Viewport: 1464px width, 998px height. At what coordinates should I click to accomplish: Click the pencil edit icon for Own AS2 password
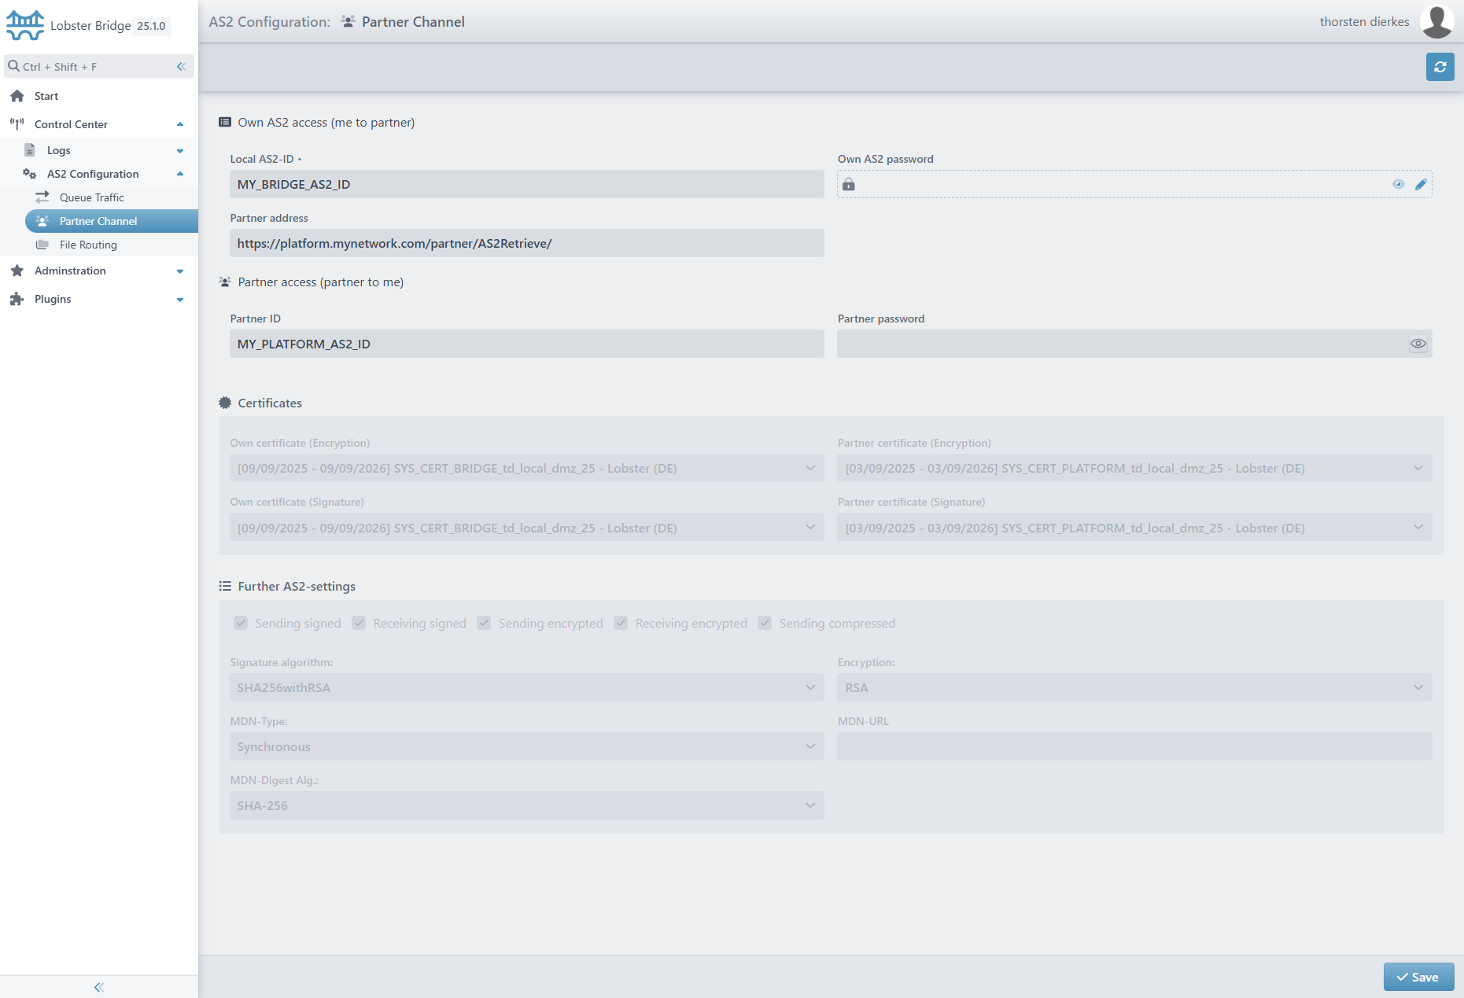[x=1421, y=184]
